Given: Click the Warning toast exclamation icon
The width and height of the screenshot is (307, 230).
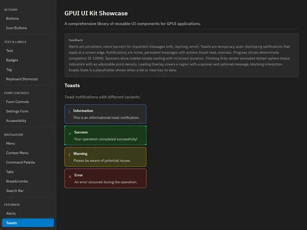Looking at the screenshot, I should (69, 155).
